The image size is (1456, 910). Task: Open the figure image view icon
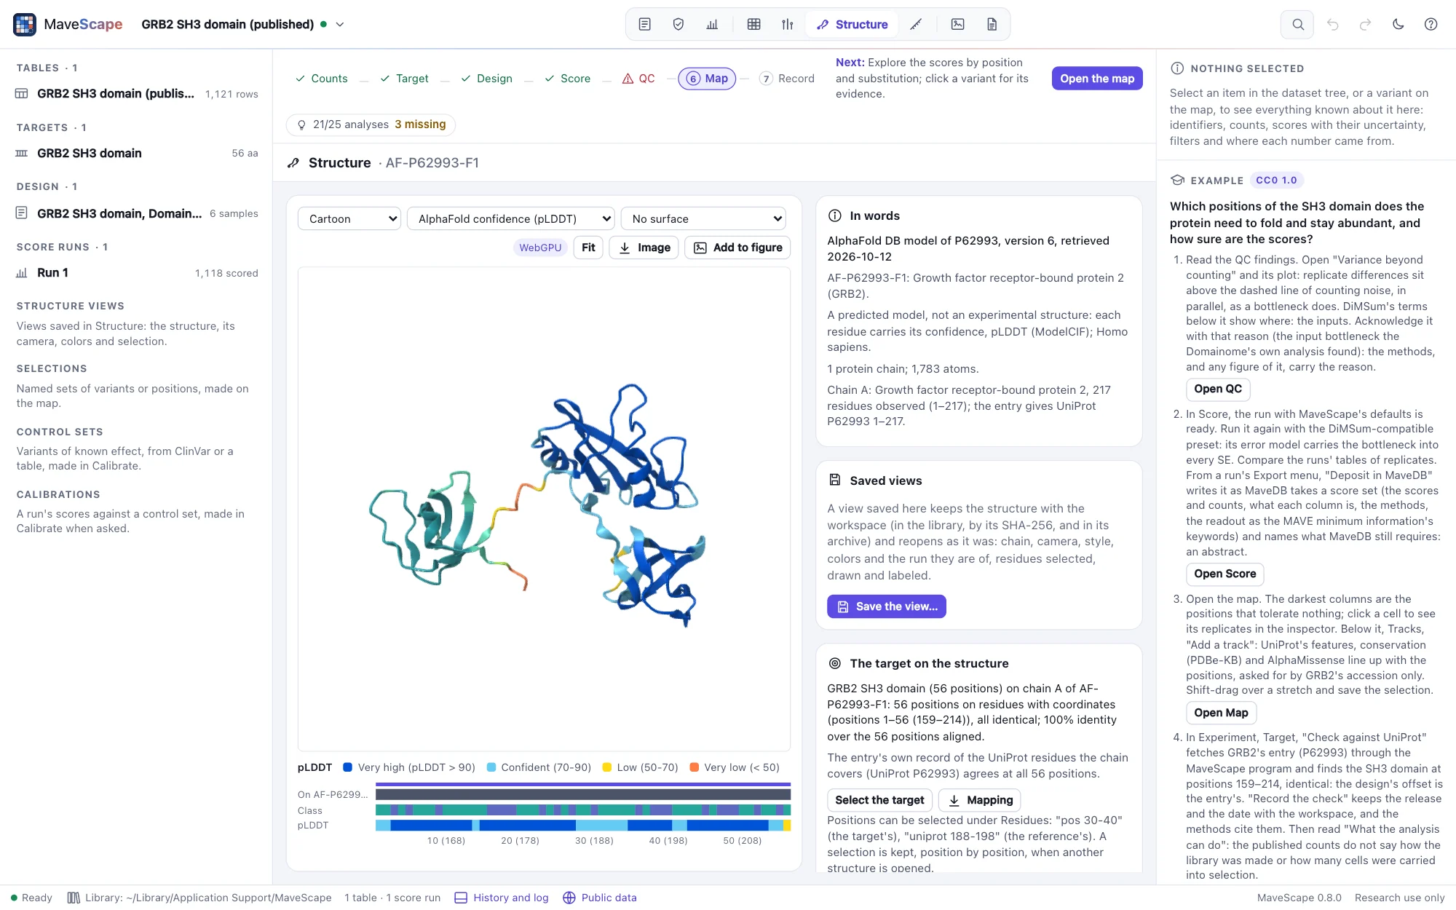point(957,24)
